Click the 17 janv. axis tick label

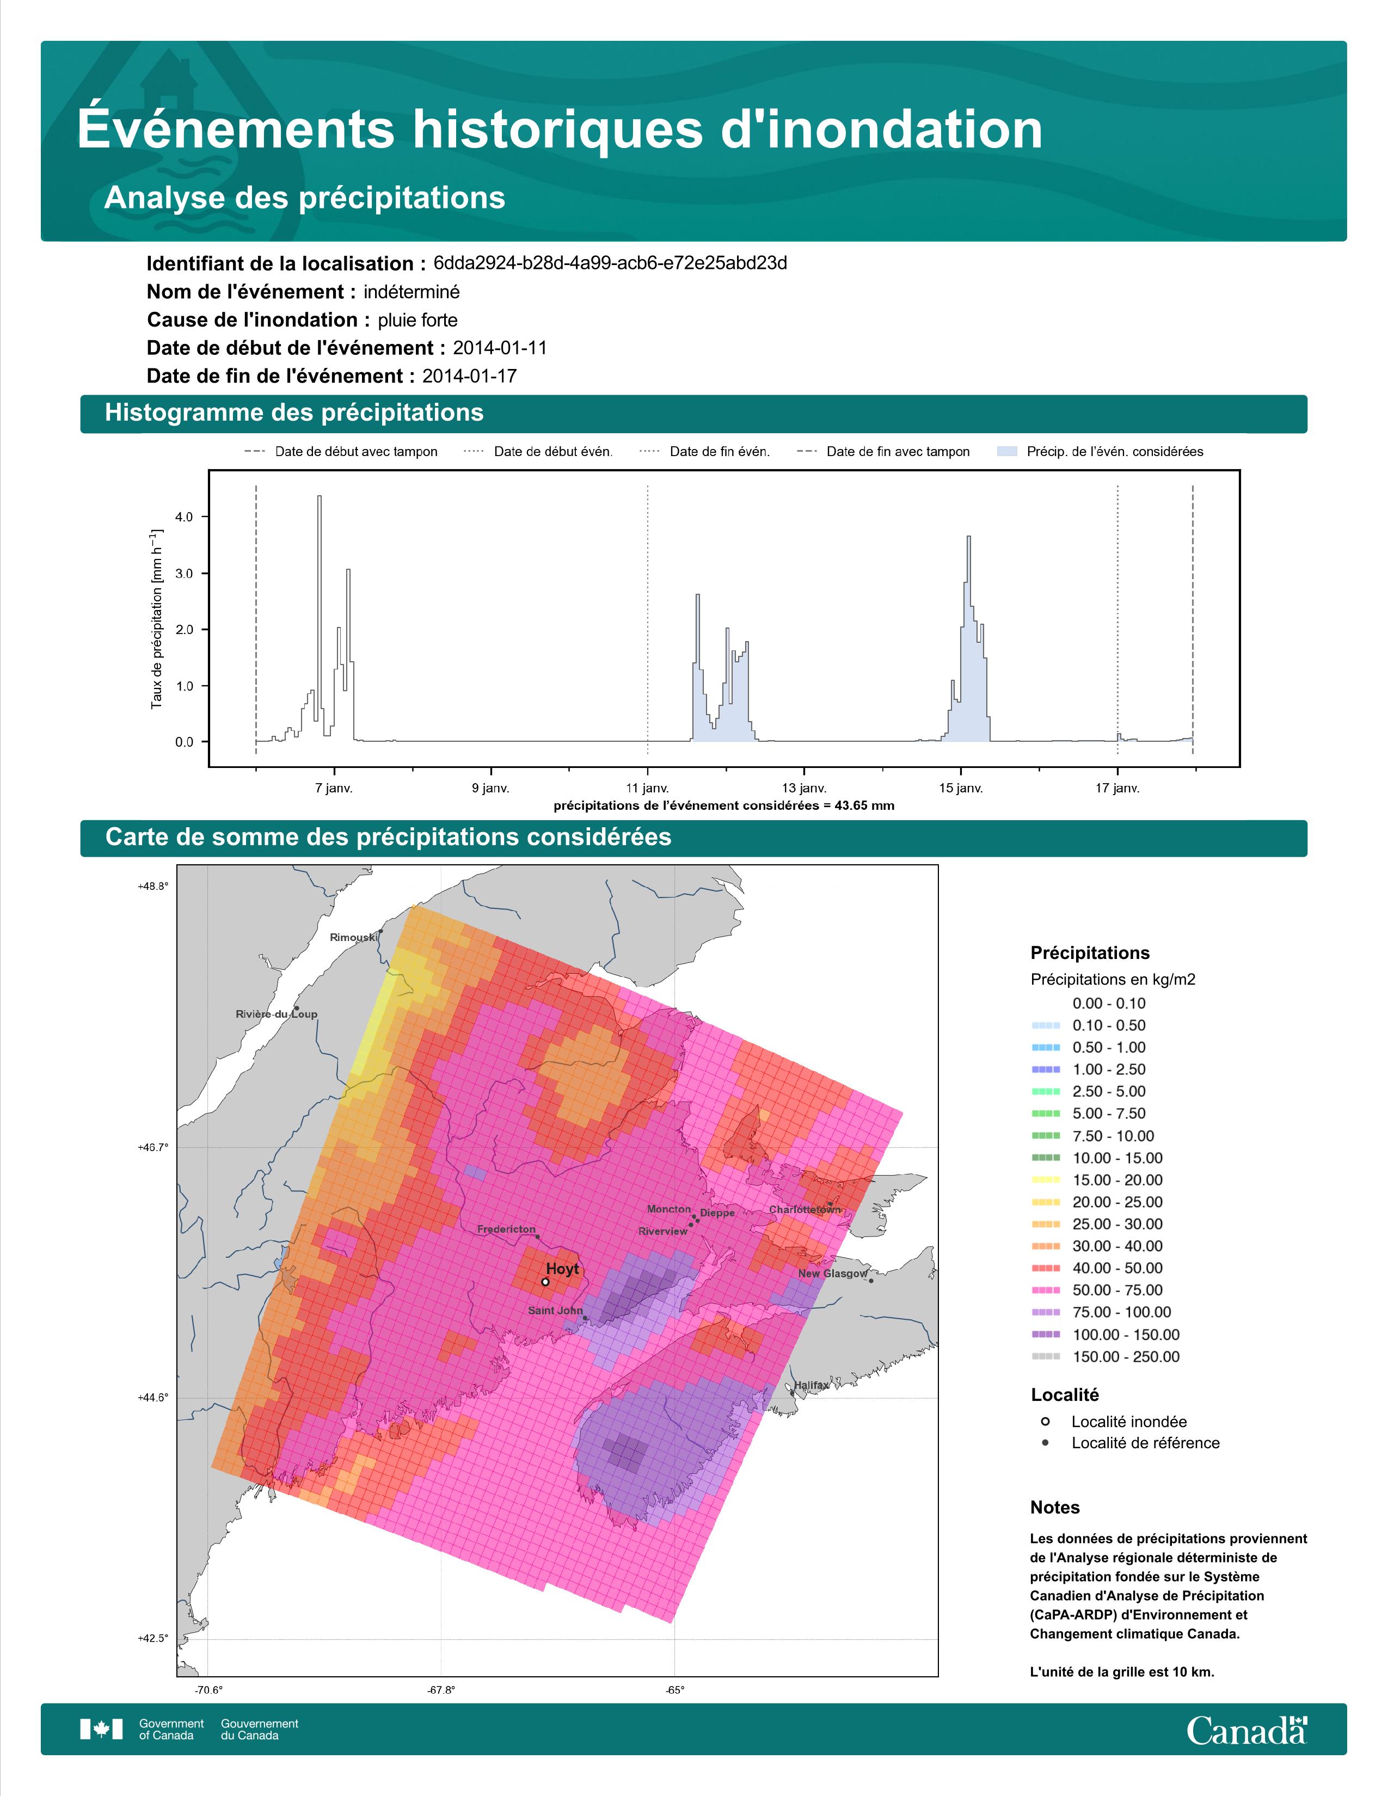pyautogui.click(x=1117, y=788)
